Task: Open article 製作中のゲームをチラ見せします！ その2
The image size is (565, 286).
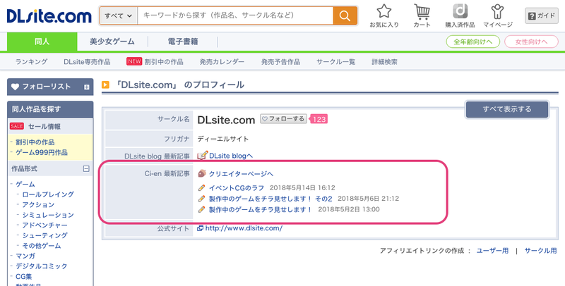Action: 270,199
